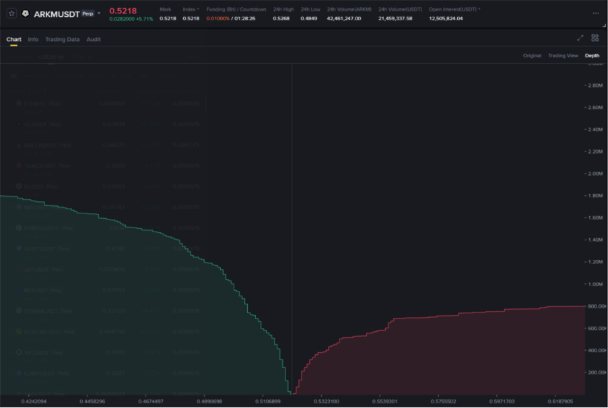
Task: Expand chart to fullscreen
Action: 581,38
